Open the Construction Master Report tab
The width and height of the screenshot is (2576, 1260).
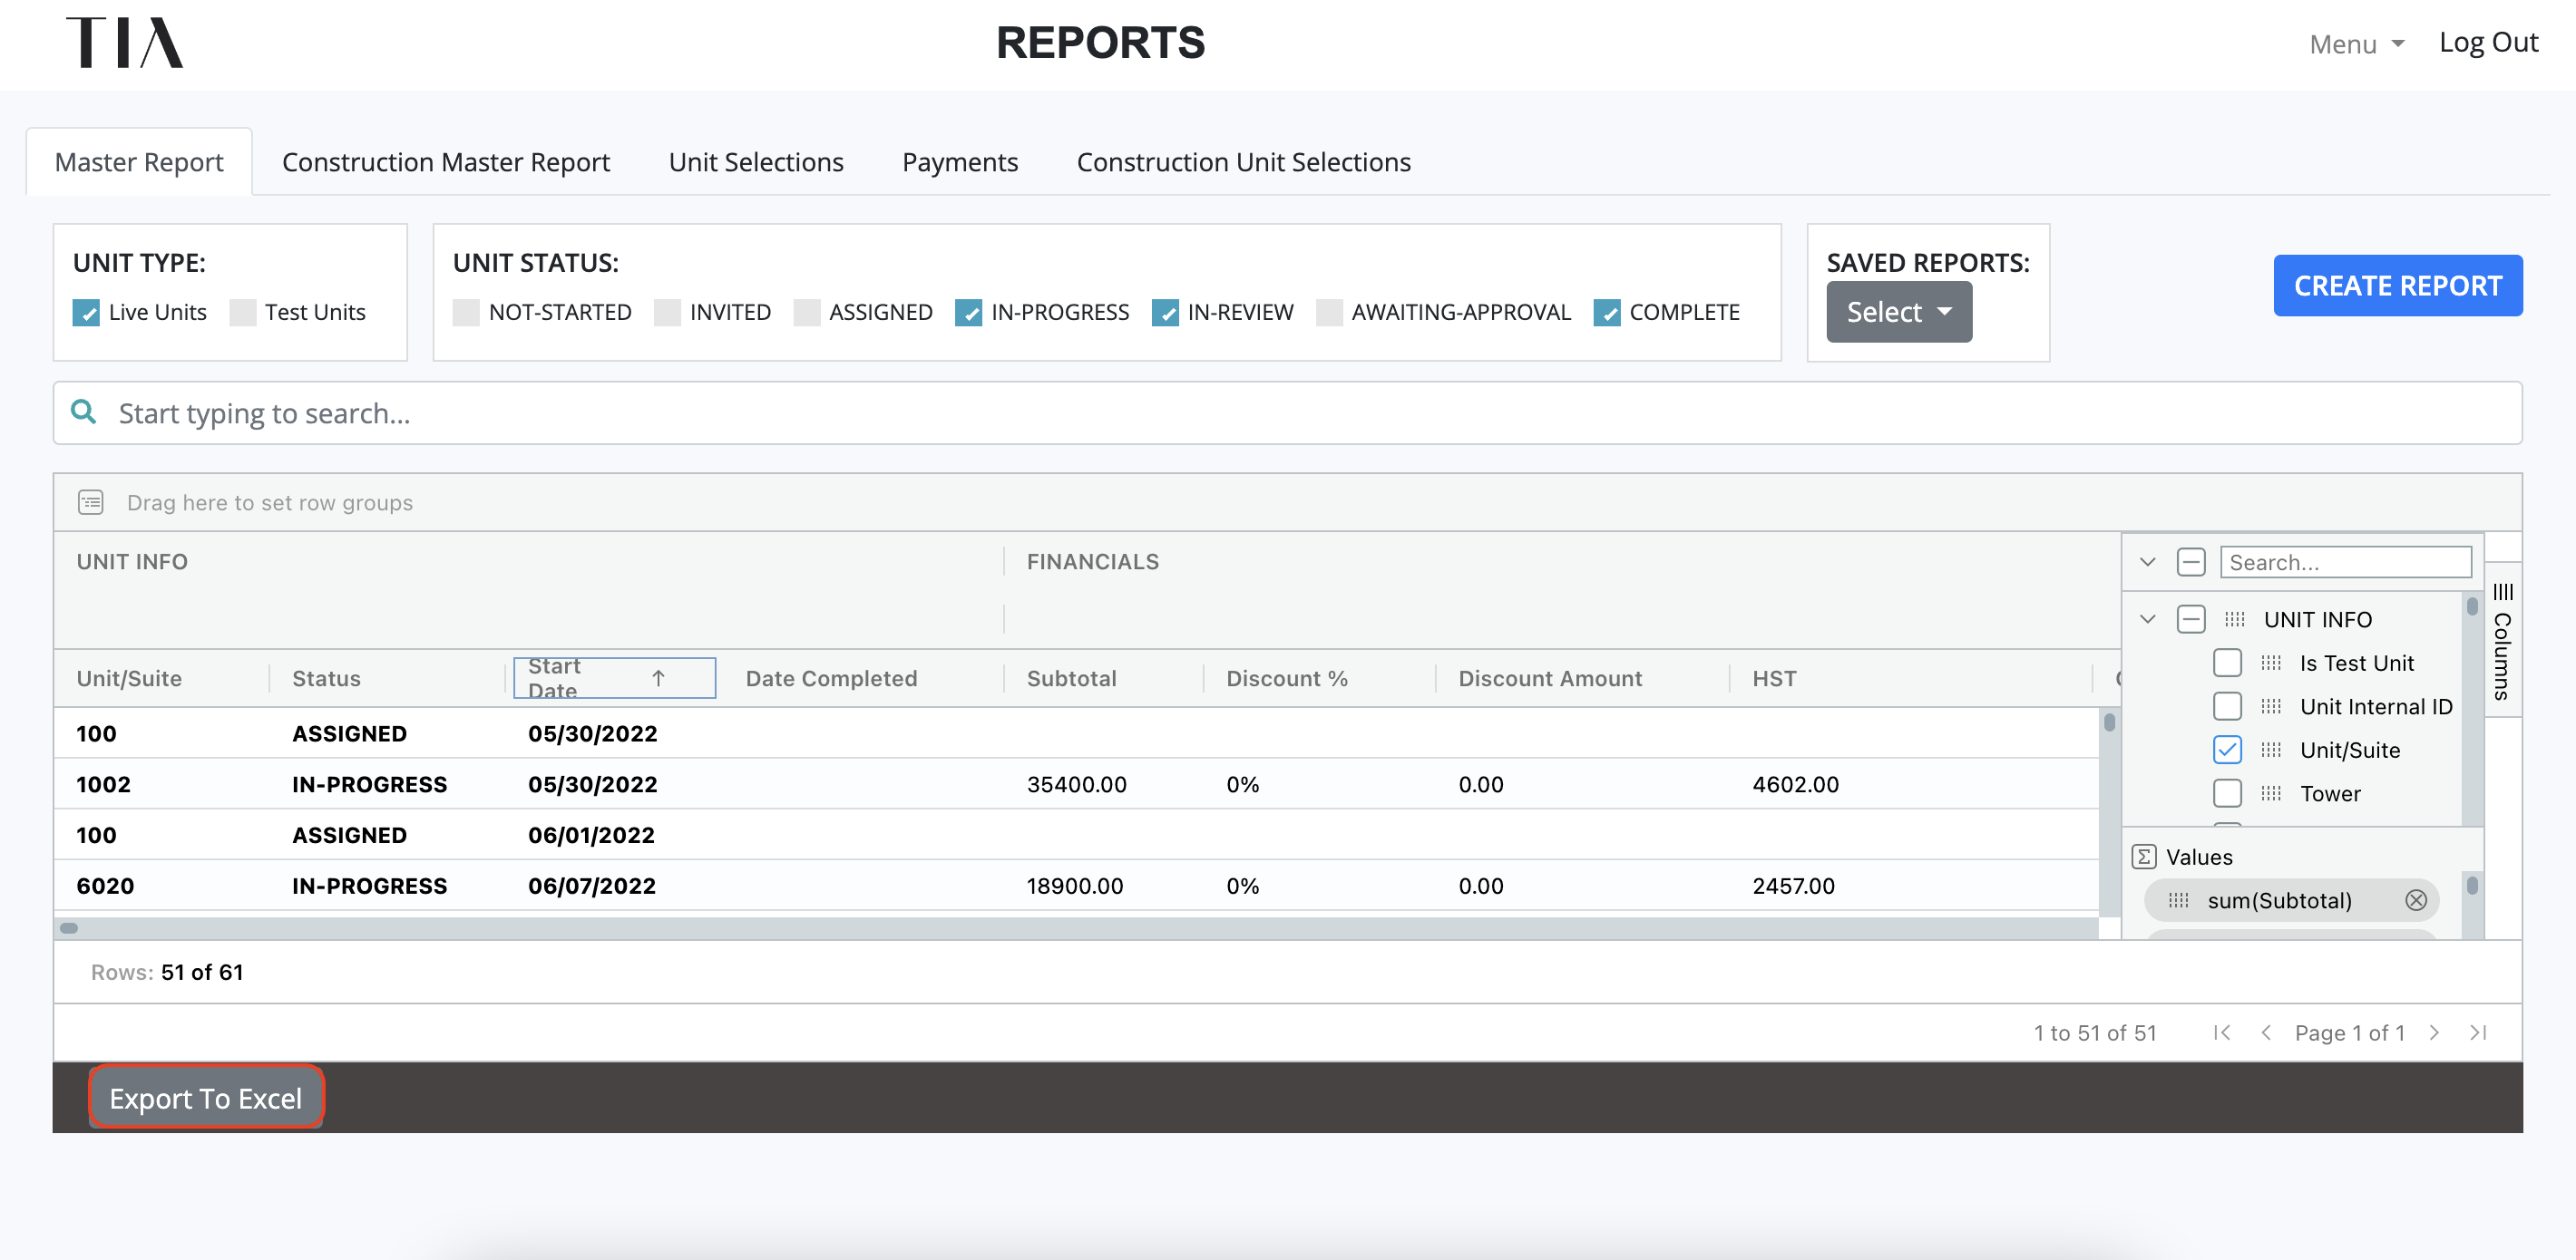[x=445, y=162]
